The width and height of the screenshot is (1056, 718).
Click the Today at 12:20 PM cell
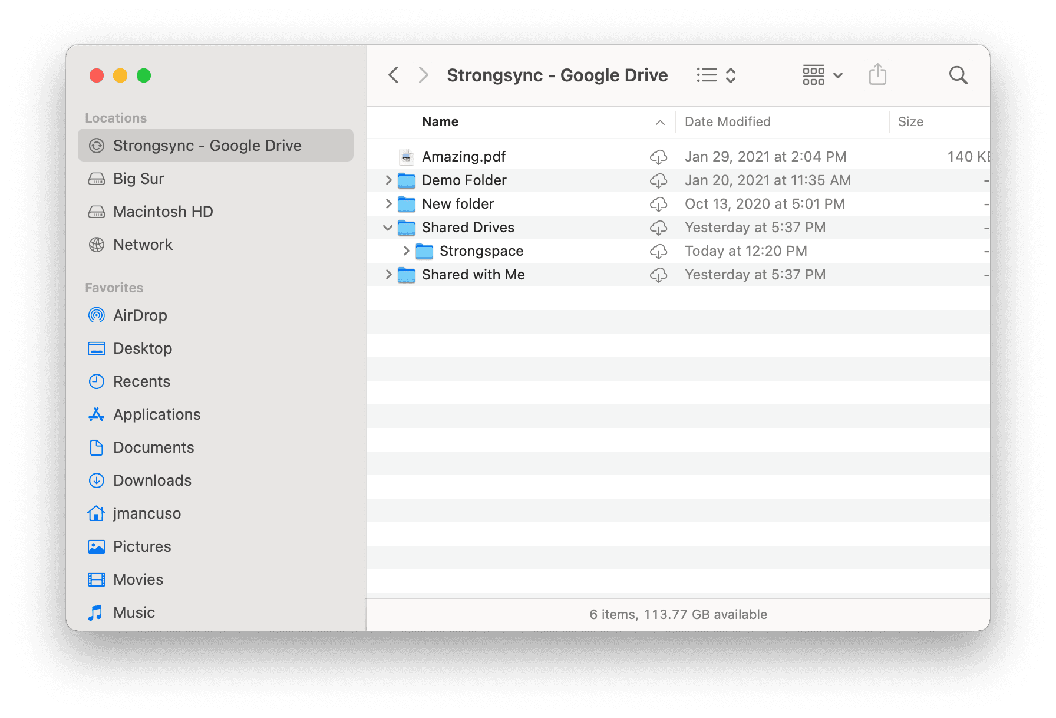(x=746, y=251)
